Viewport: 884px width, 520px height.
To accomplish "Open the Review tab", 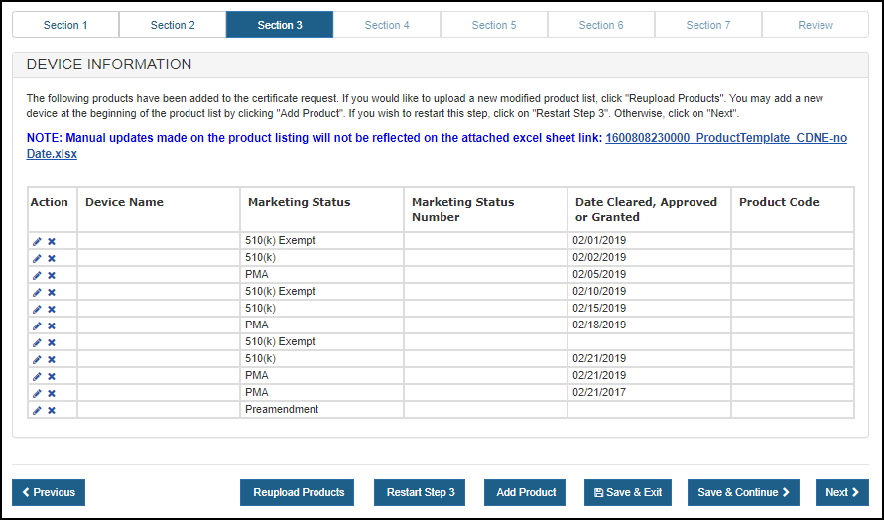I will [816, 25].
